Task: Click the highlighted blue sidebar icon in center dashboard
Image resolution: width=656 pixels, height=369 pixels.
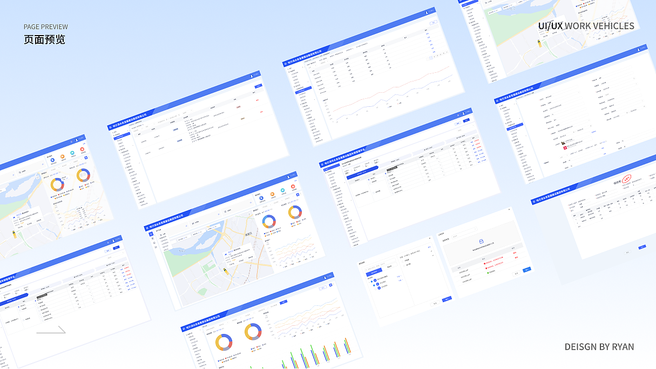Action: click(151, 234)
